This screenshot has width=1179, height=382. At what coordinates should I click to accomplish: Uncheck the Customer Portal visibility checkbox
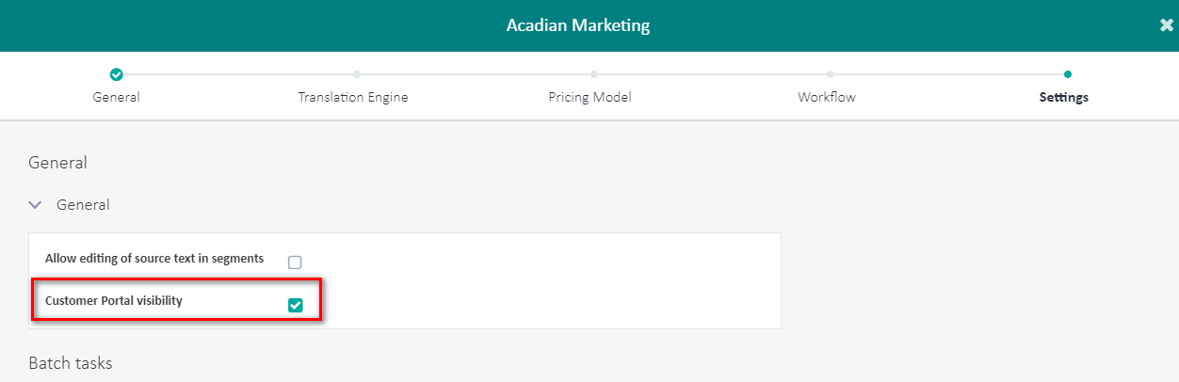[295, 305]
